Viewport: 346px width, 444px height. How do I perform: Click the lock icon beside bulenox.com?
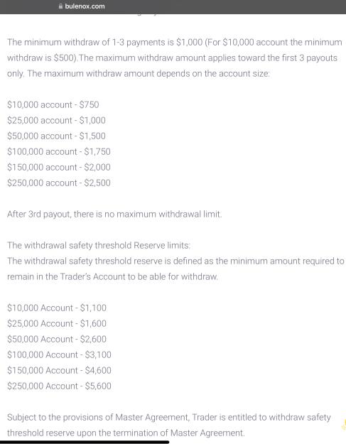tap(60, 6)
